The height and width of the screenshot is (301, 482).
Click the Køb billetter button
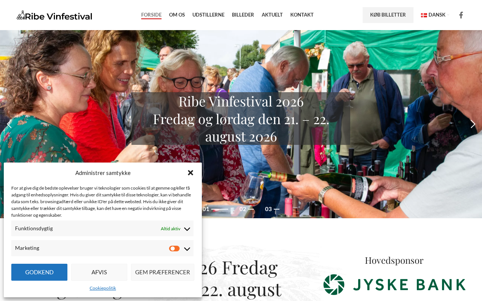coord(388,15)
